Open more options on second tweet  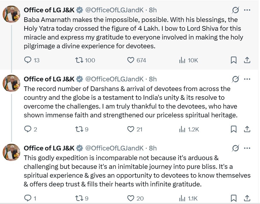click(247, 79)
